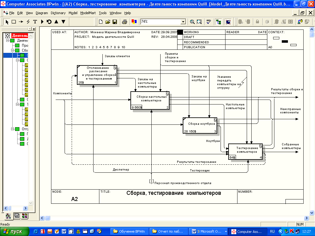Select the highlighted blue tree row
315x236 pixels.
(16, 55)
